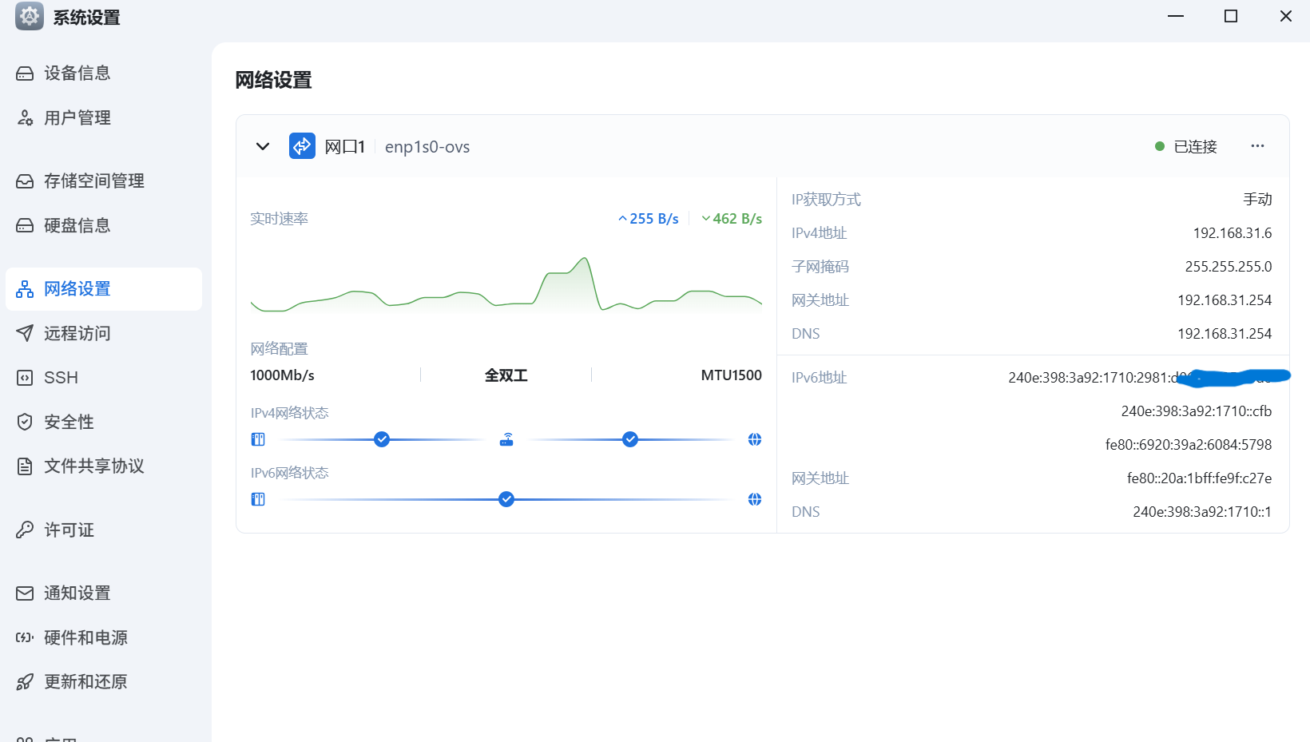Image resolution: width=1310 pixels, height=742 pixels.
Task: Click the network port icon beside 网口1
Action: pos(302,146)
